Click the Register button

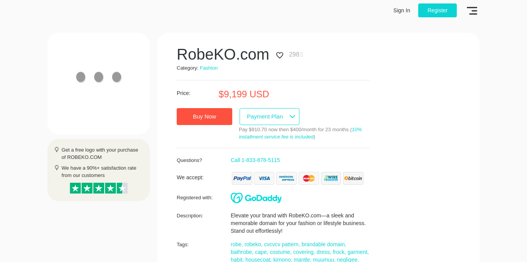click(437, 10)
